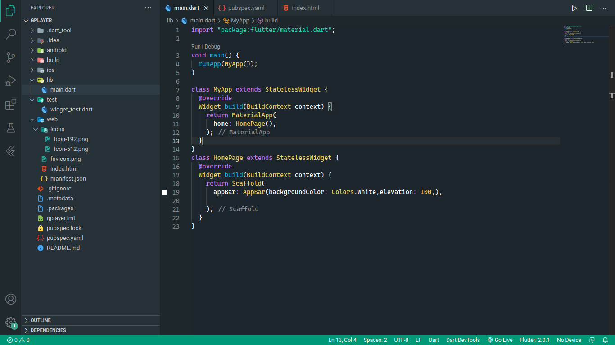Expand the OUTLINE section
This screenshot has height=345, width=615.
point(90,320)
